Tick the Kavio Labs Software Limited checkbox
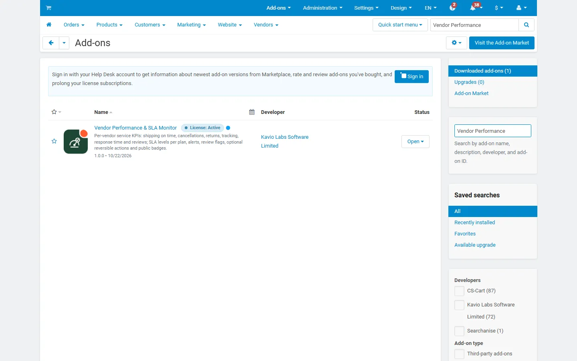 point(459,305)
